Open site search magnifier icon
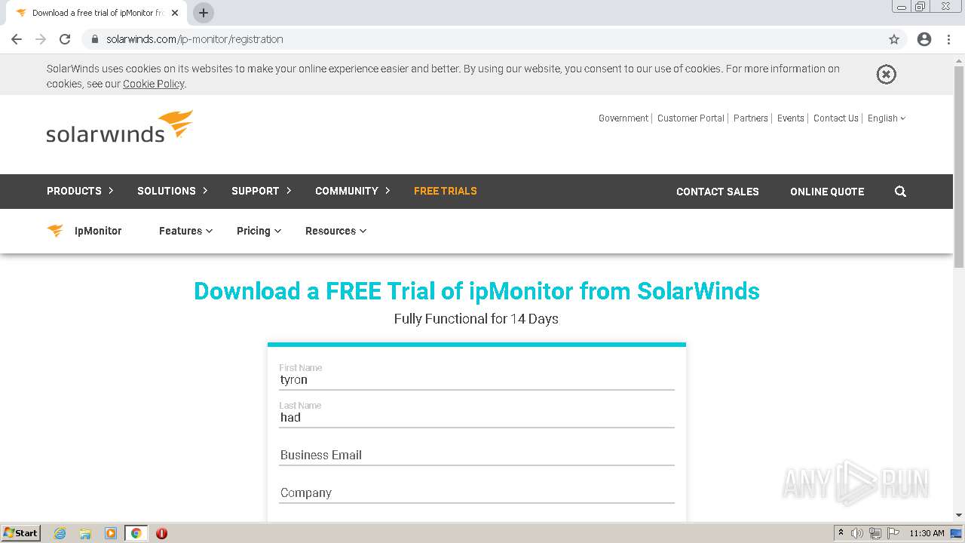Screen dimensions: 965x543 click(900, 192)
